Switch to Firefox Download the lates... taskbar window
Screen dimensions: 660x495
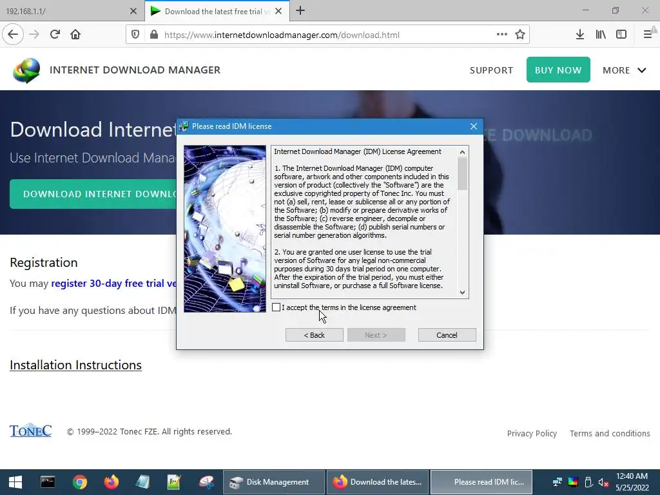(377, 482)
